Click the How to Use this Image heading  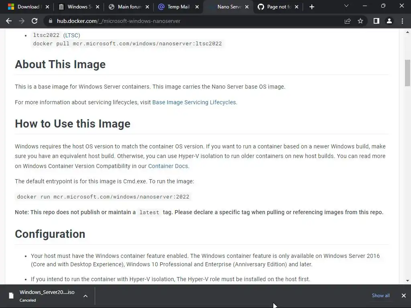[73, 124]
